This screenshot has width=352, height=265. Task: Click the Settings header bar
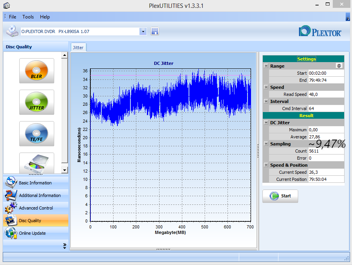303,59
